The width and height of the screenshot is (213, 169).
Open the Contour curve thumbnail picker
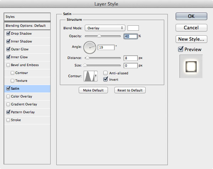tap(89, 76)
